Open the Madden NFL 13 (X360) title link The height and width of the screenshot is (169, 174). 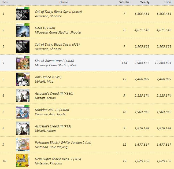coord(52,110)
